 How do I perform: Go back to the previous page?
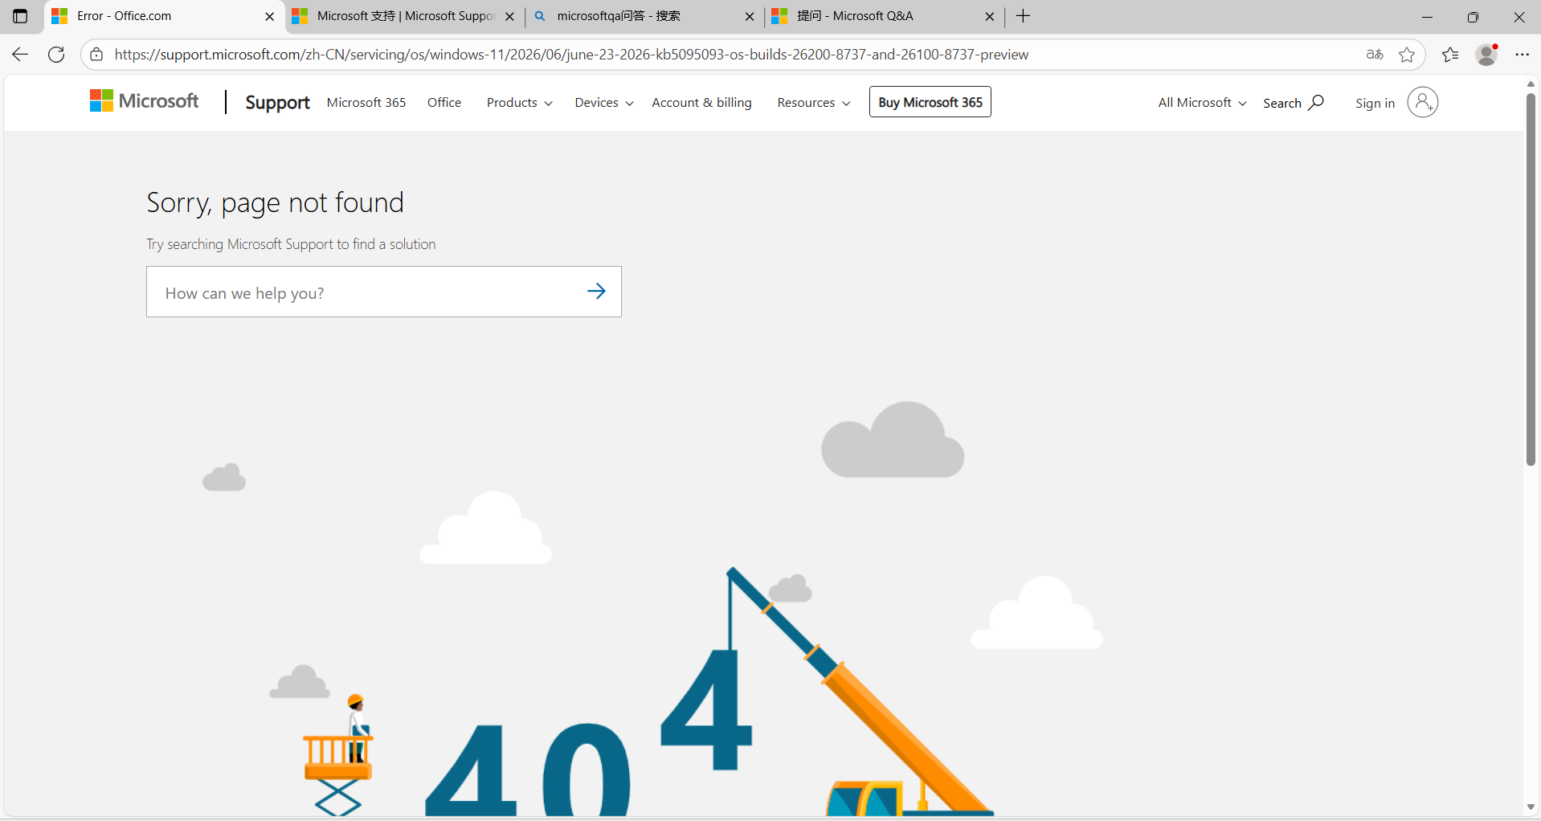[x=20, y=55]
